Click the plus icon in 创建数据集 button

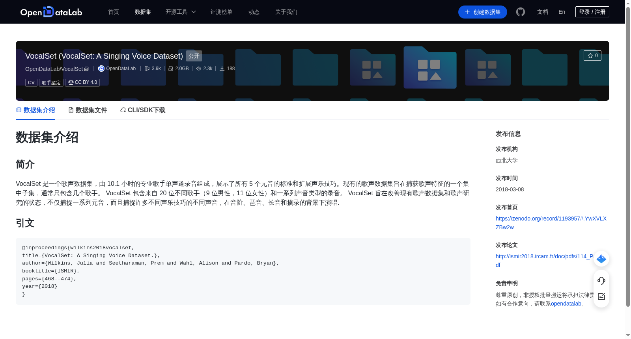467,12
